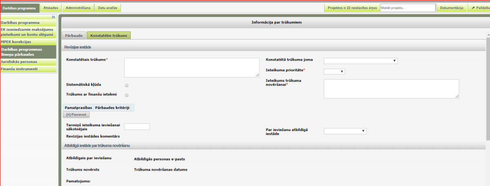View the 22 unread project messages
This screenshot has width=490, height=186.
coord(352,8)
